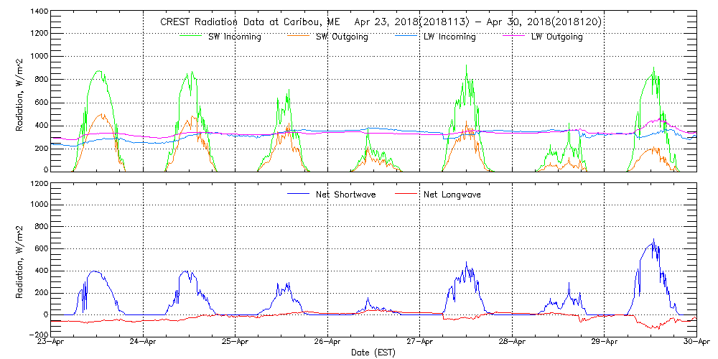Select the 'LW Outgoing' legend label

pos(556,37)
